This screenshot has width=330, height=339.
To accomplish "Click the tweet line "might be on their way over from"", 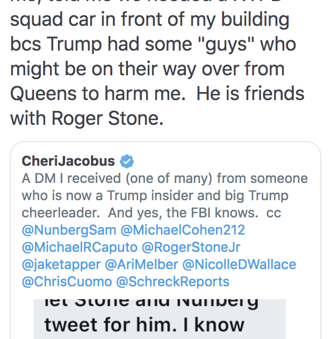I will click(x=147, y=69).
